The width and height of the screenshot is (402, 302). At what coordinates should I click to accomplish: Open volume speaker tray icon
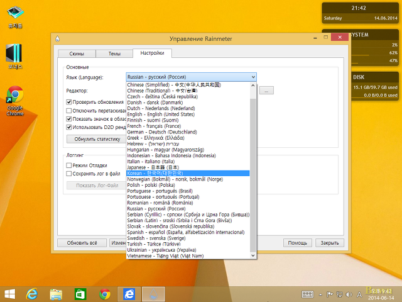pyautogui.click(x=349, y=294)
